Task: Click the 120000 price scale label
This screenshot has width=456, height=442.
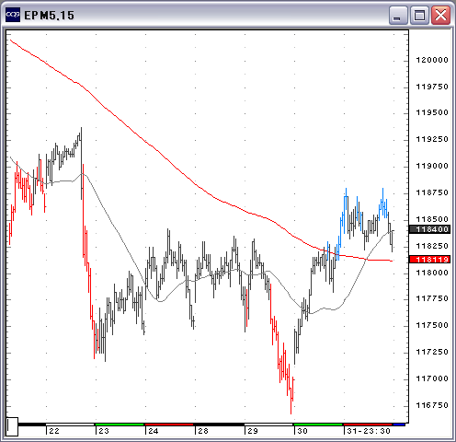Action: [432, 60]
